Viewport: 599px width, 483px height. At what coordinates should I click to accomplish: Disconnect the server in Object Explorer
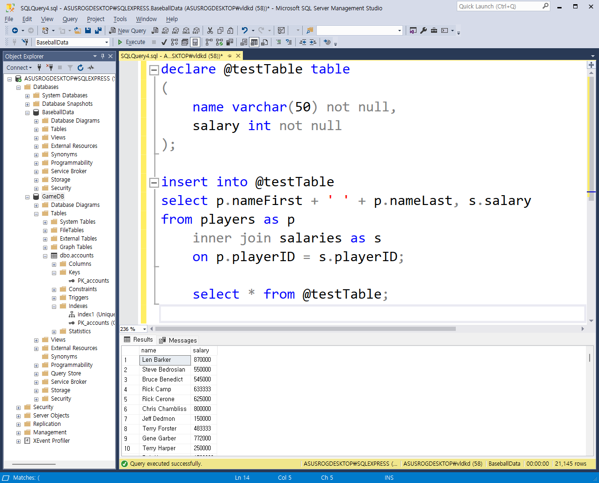tap(50, 68)
